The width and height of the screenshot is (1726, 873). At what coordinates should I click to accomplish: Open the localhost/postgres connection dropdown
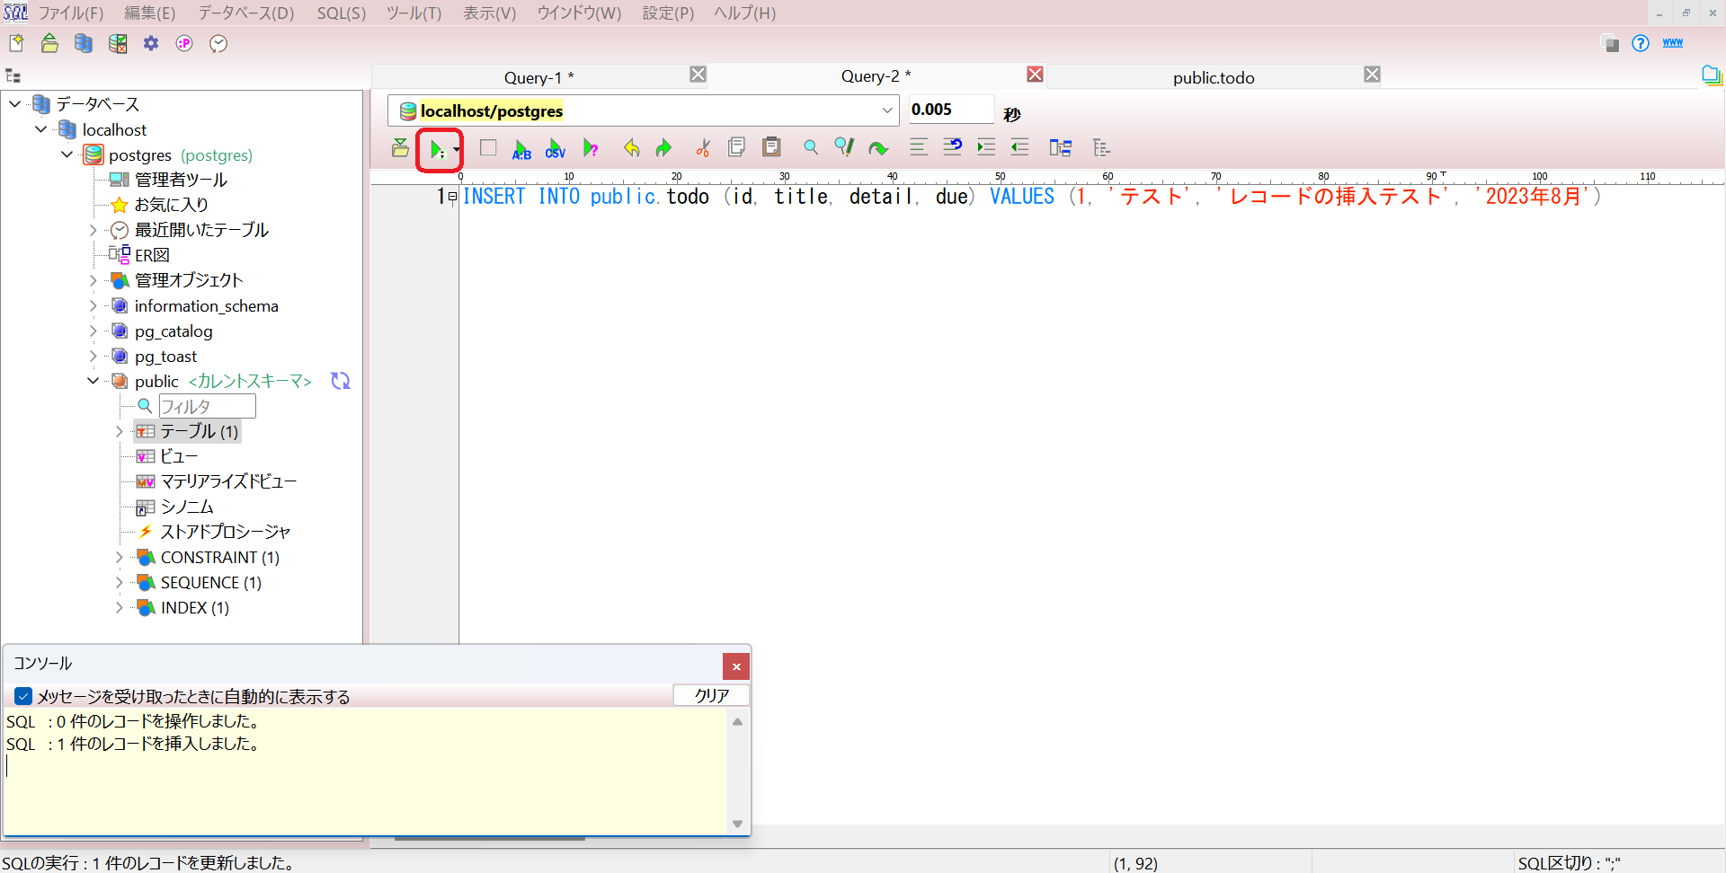point(886,110)
